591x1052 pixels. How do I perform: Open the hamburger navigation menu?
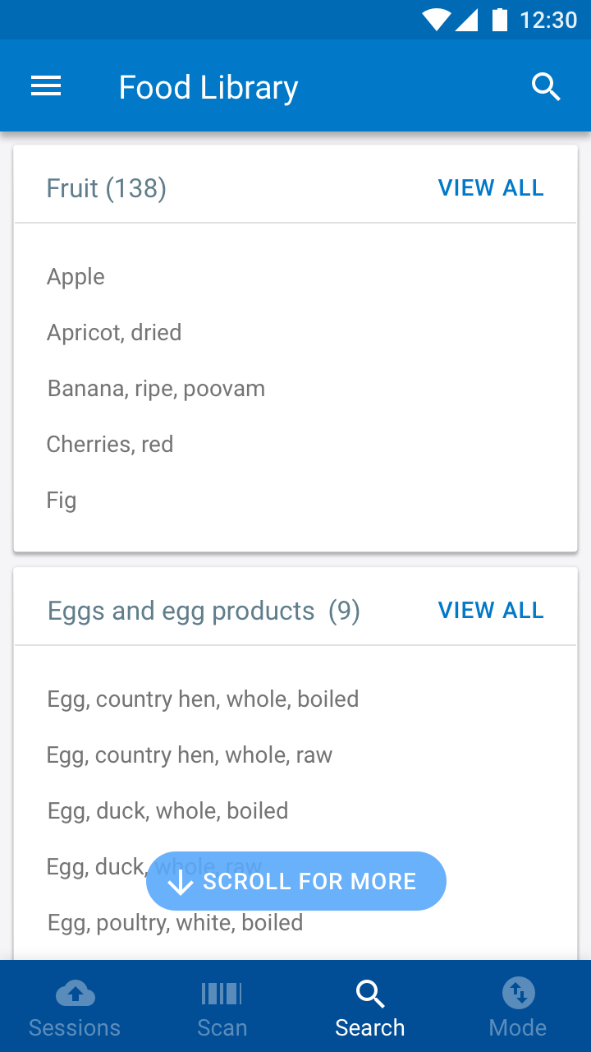coord(46,86)
